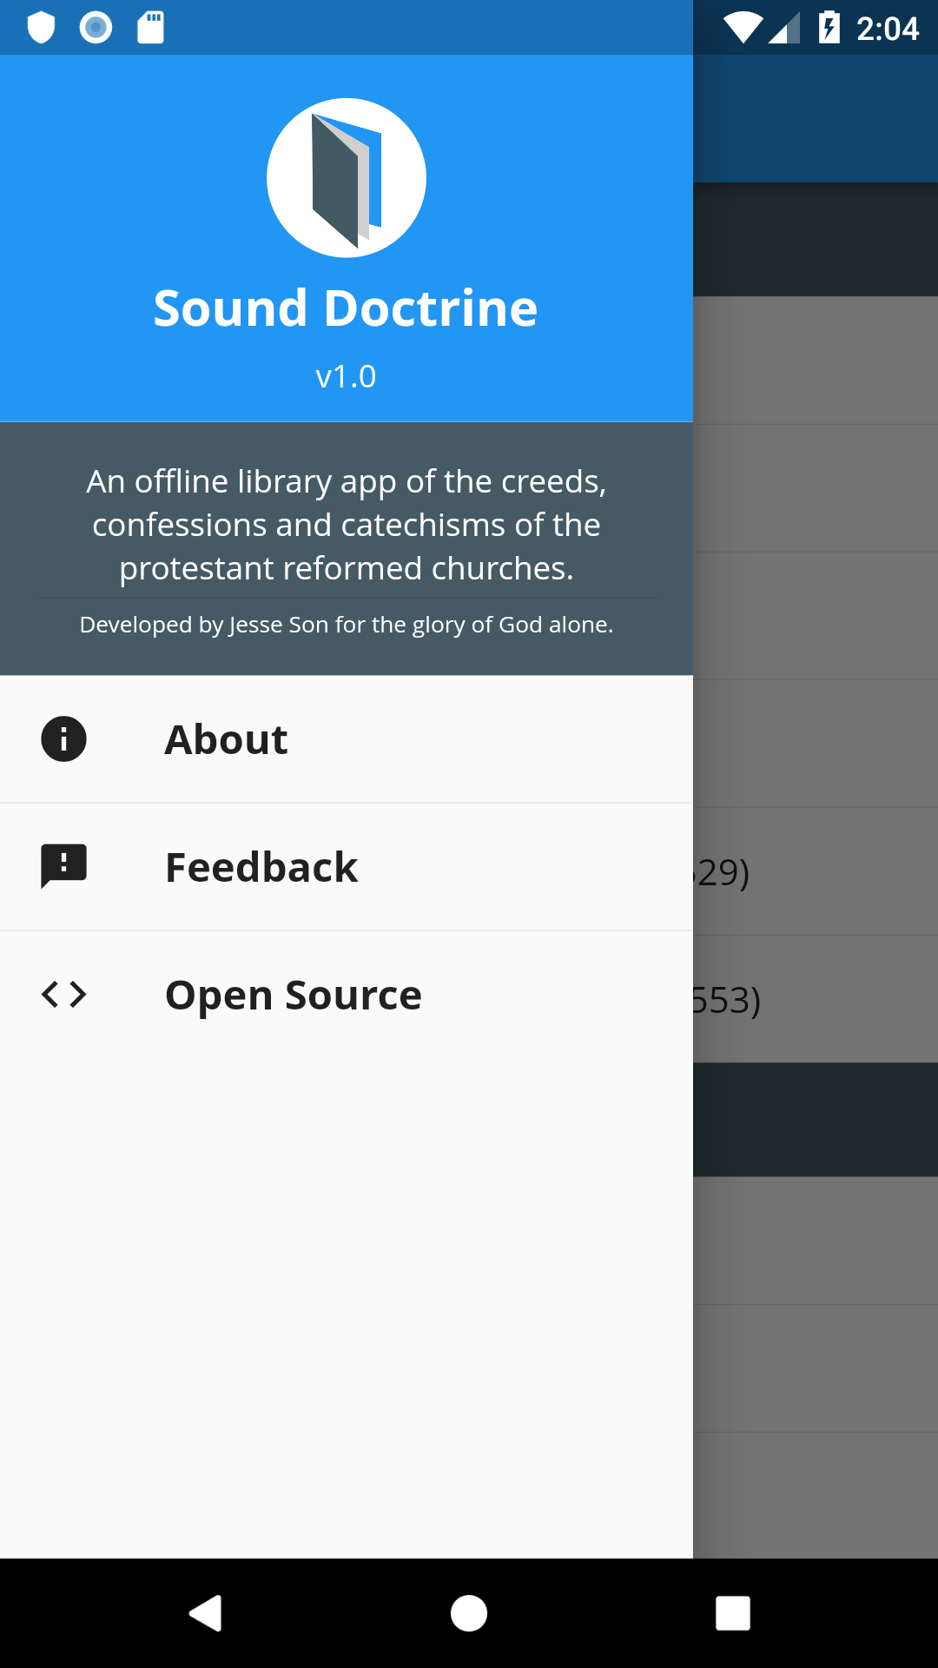
Task: Tap the SD card status icon
Action: pos(151,28)
